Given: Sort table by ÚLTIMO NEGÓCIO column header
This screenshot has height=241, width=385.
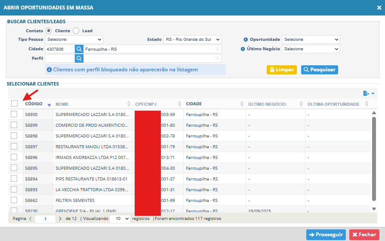Looking at the screenshot, I should coord(267,104).
